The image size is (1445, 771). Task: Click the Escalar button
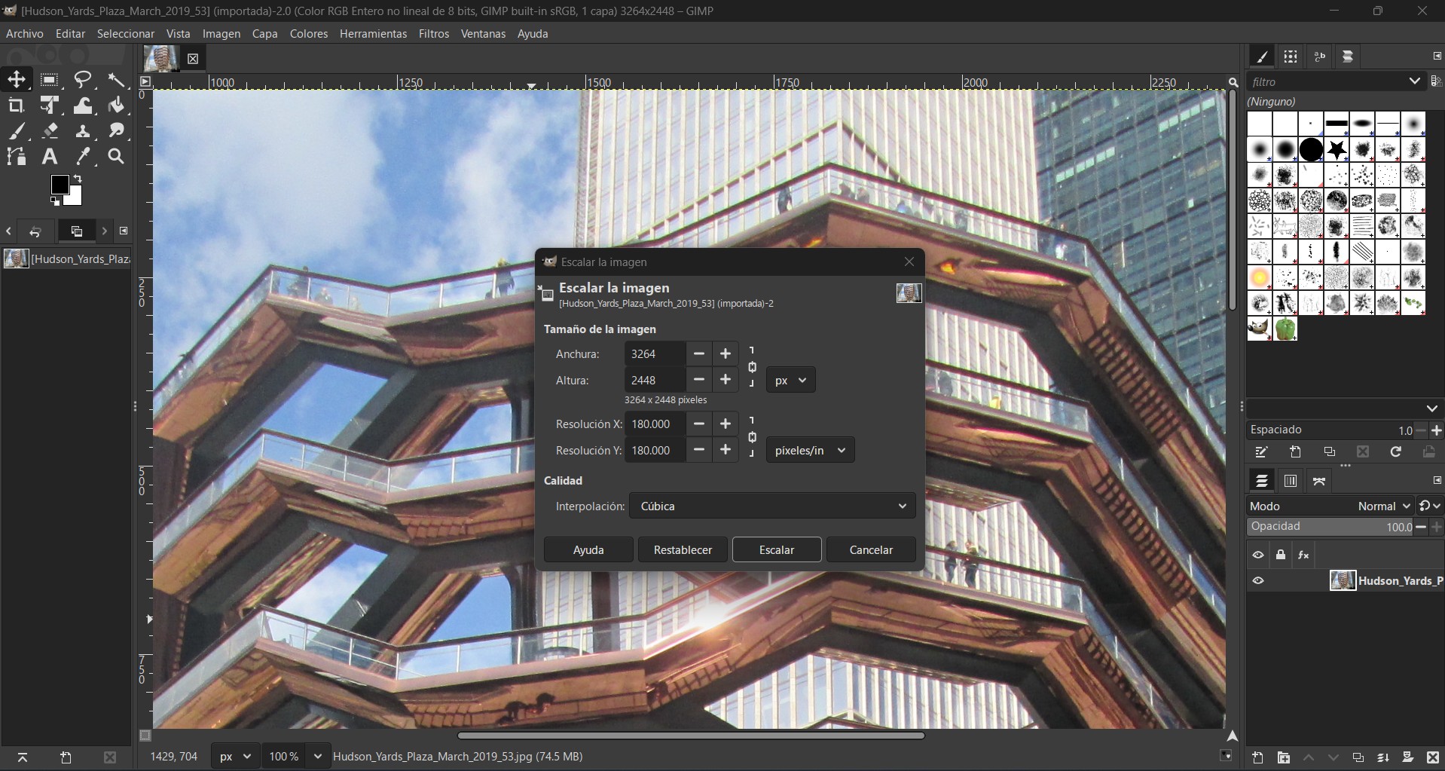click(x=776, y=550)
